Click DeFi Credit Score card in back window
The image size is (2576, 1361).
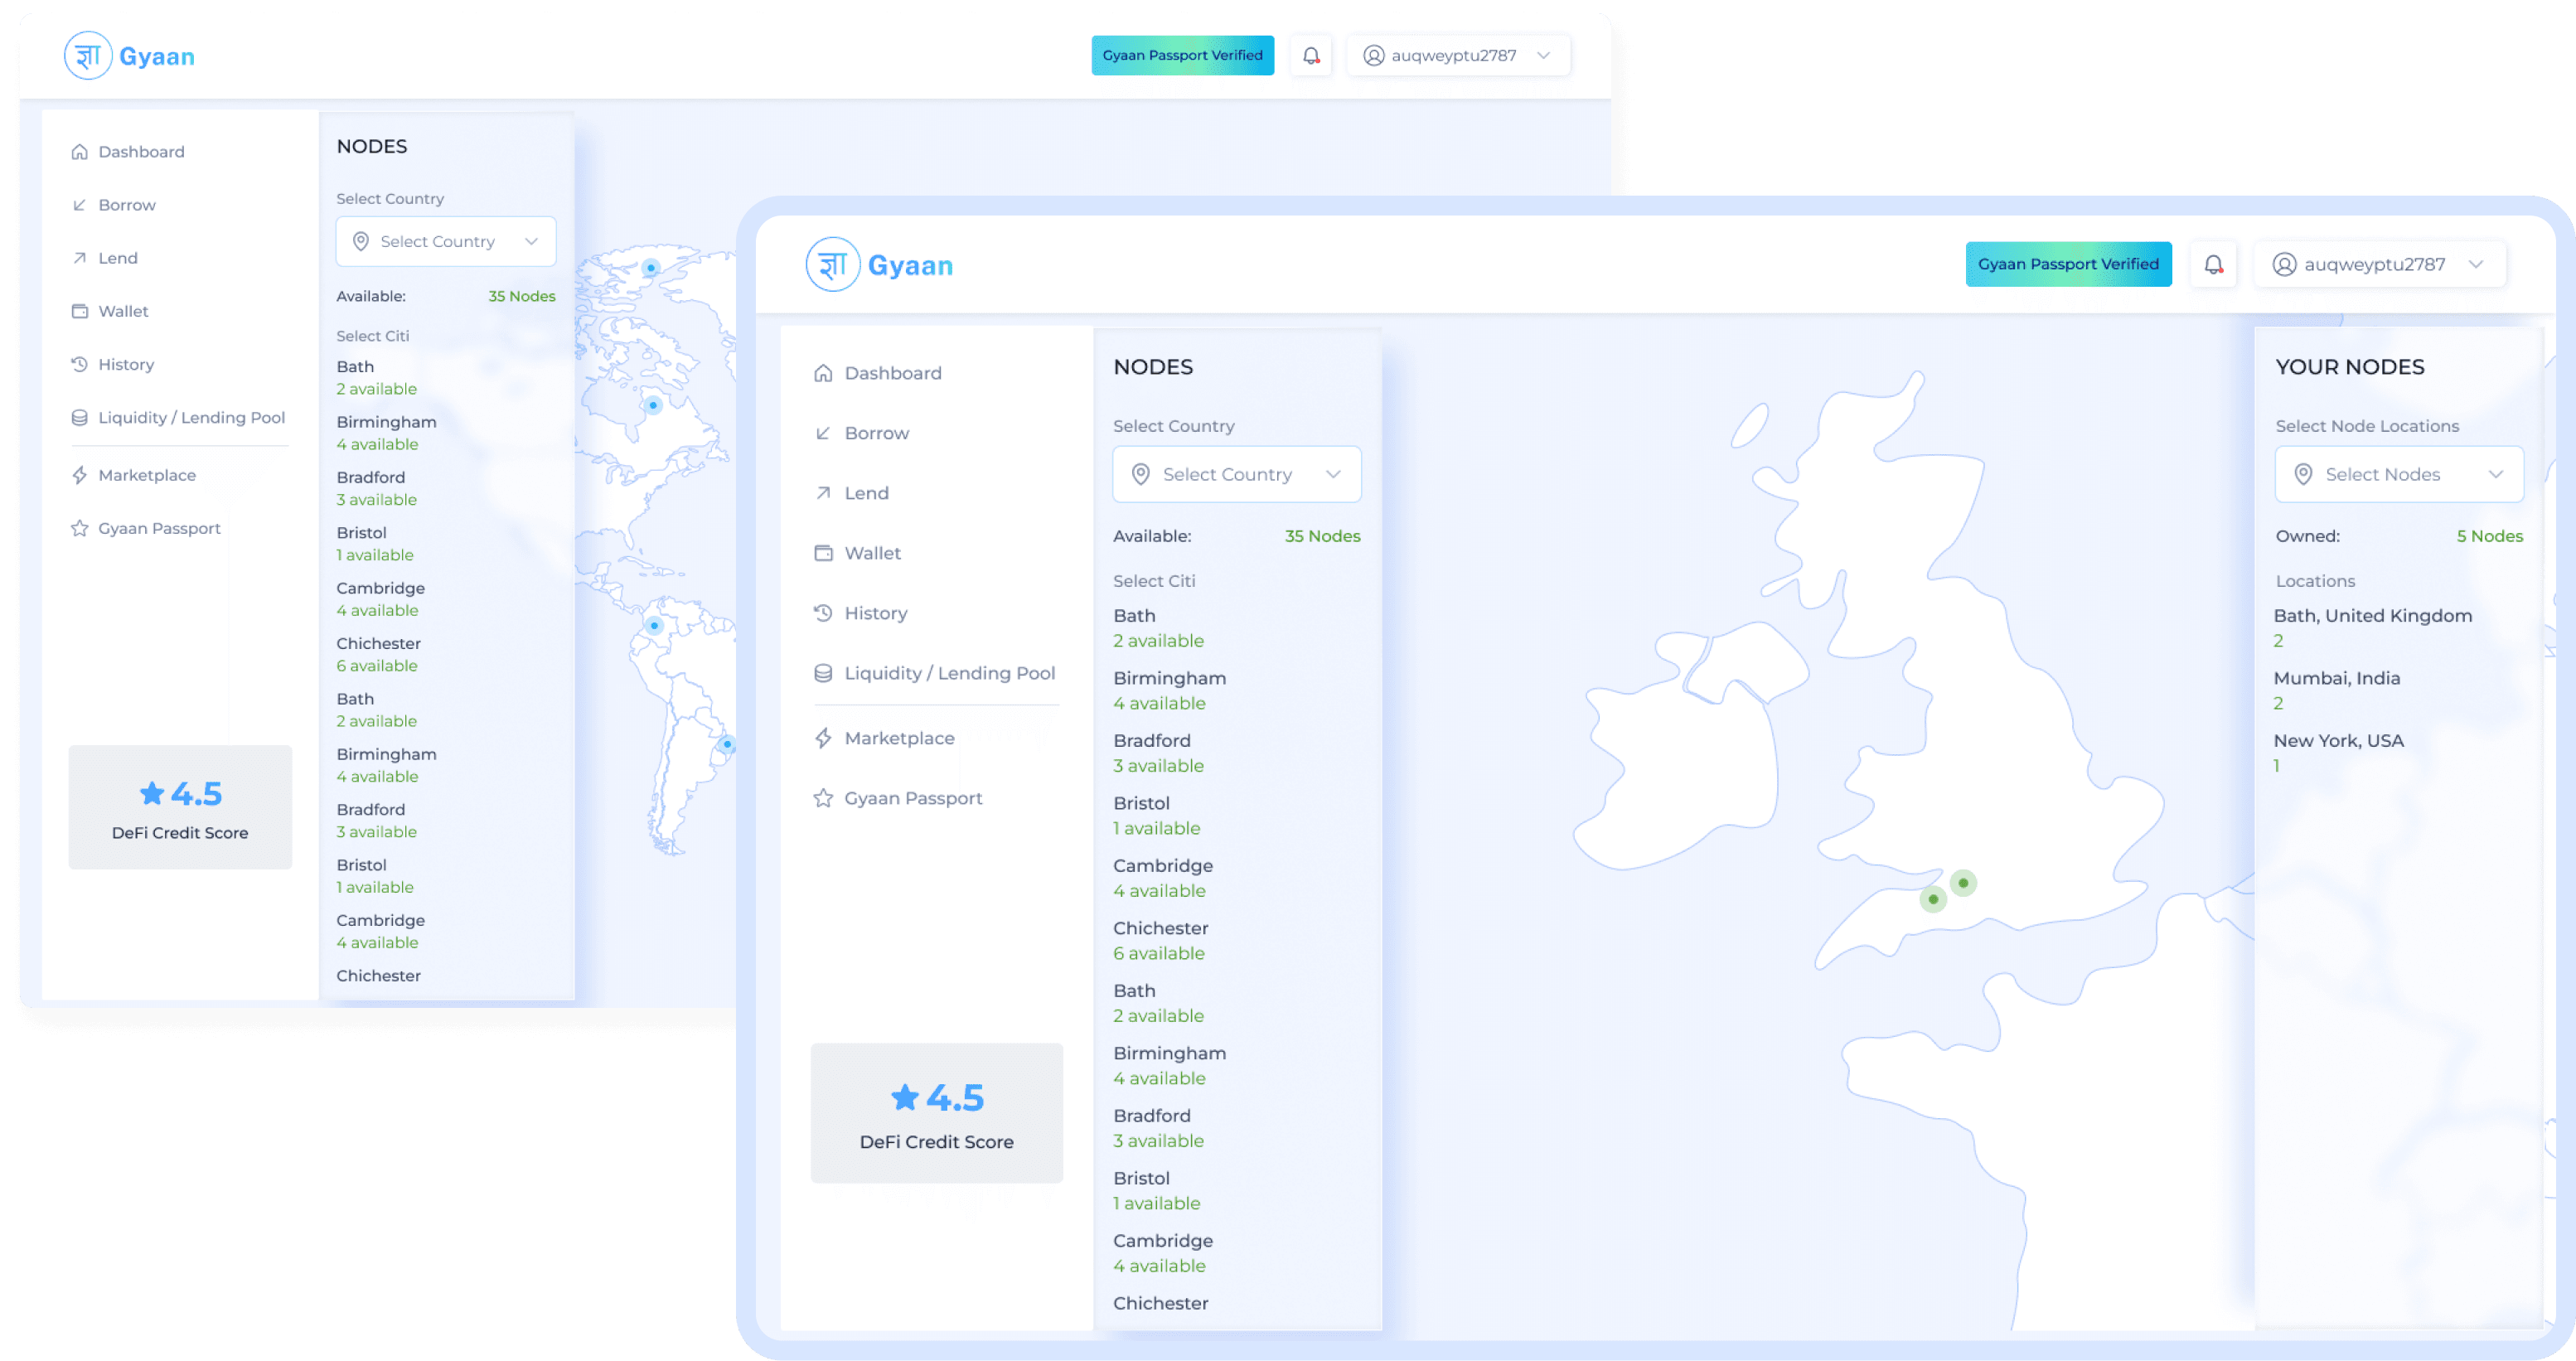(180, 807)
